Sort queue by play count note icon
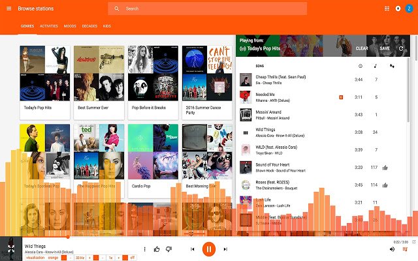 click(376, 66)
